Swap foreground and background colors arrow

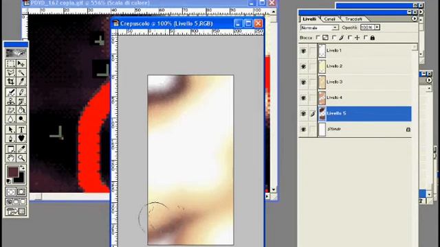(x=22, y=167)
